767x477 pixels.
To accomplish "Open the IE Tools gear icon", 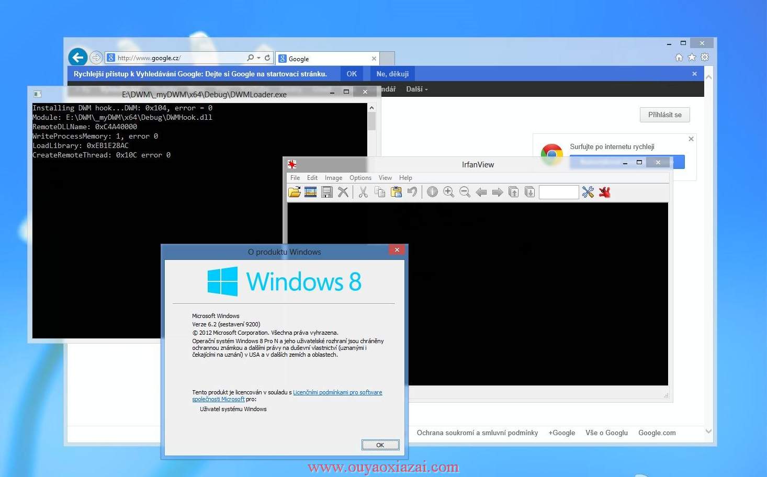I will [x=705, y=58].
